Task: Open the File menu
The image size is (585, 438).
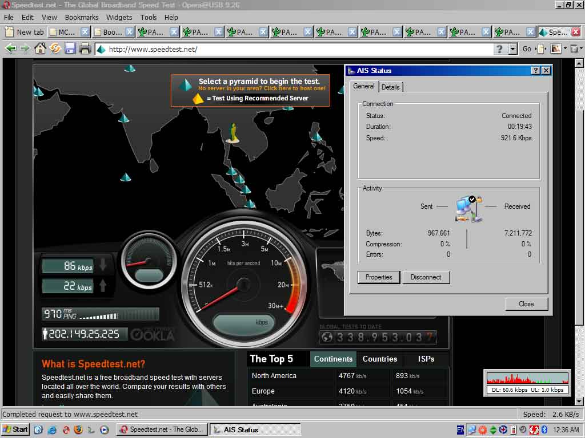Action: click(9, 18)
